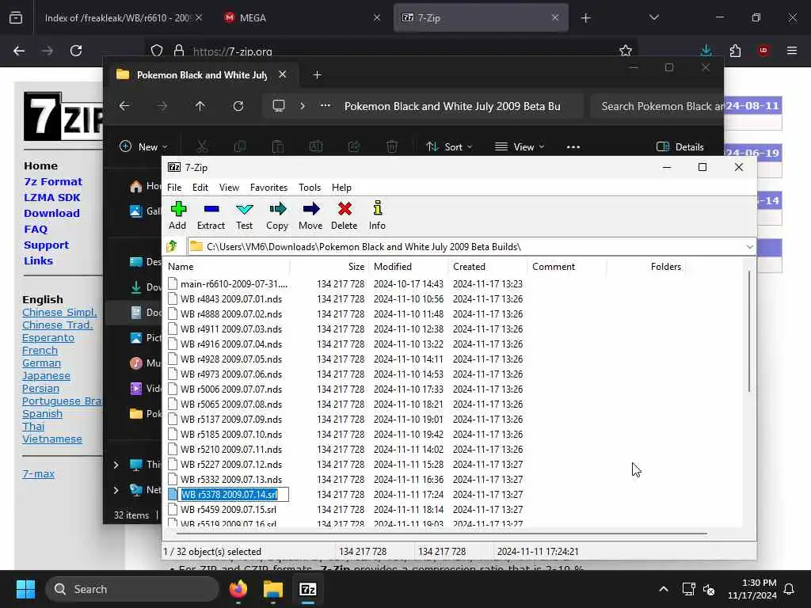Click Firefox in the taskbar

point(238,589)
